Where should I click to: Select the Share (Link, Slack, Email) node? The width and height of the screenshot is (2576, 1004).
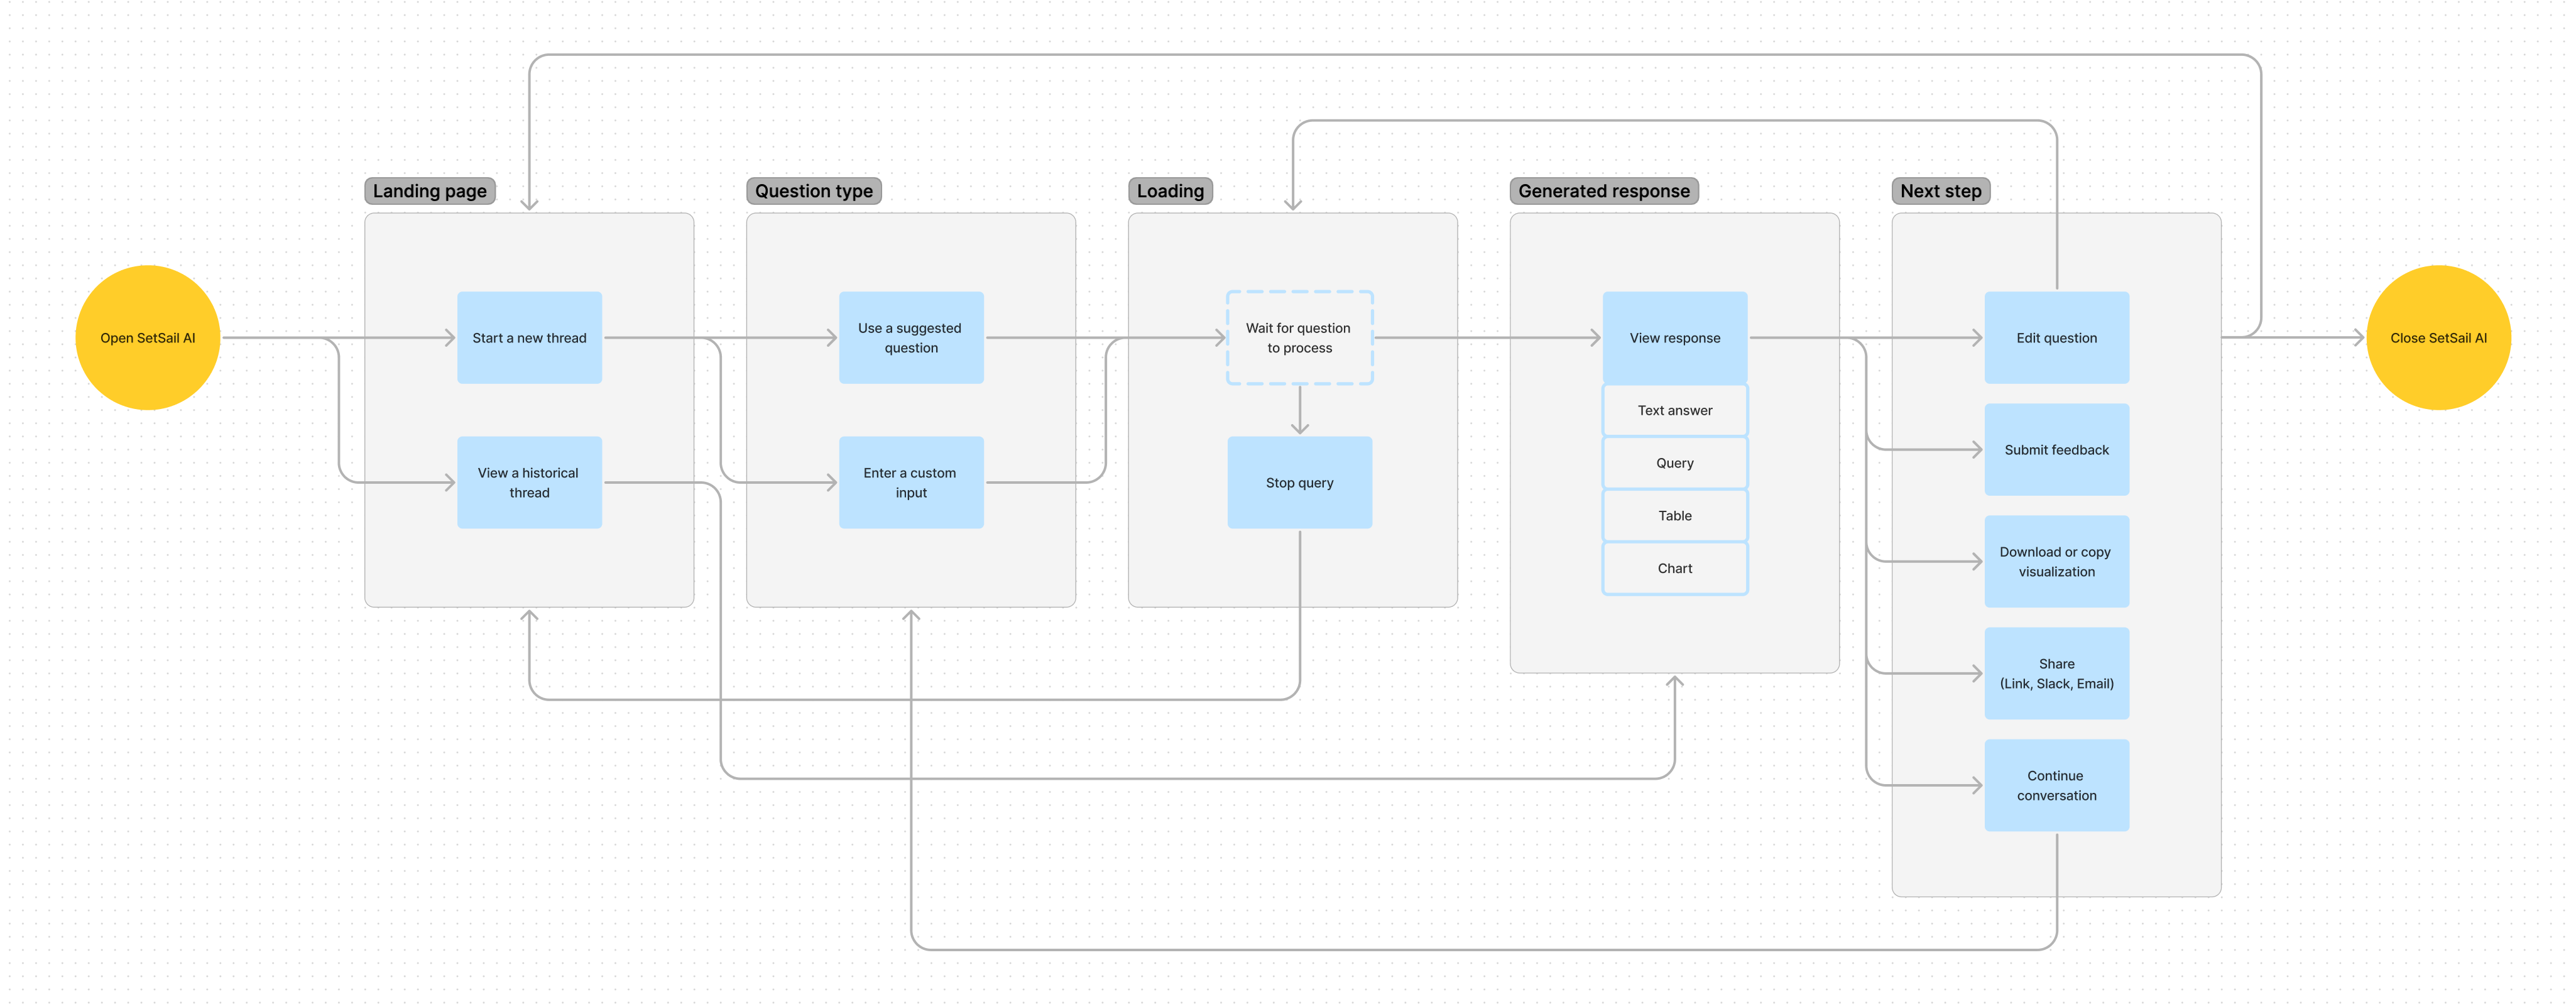click(x=2056, y=674)
